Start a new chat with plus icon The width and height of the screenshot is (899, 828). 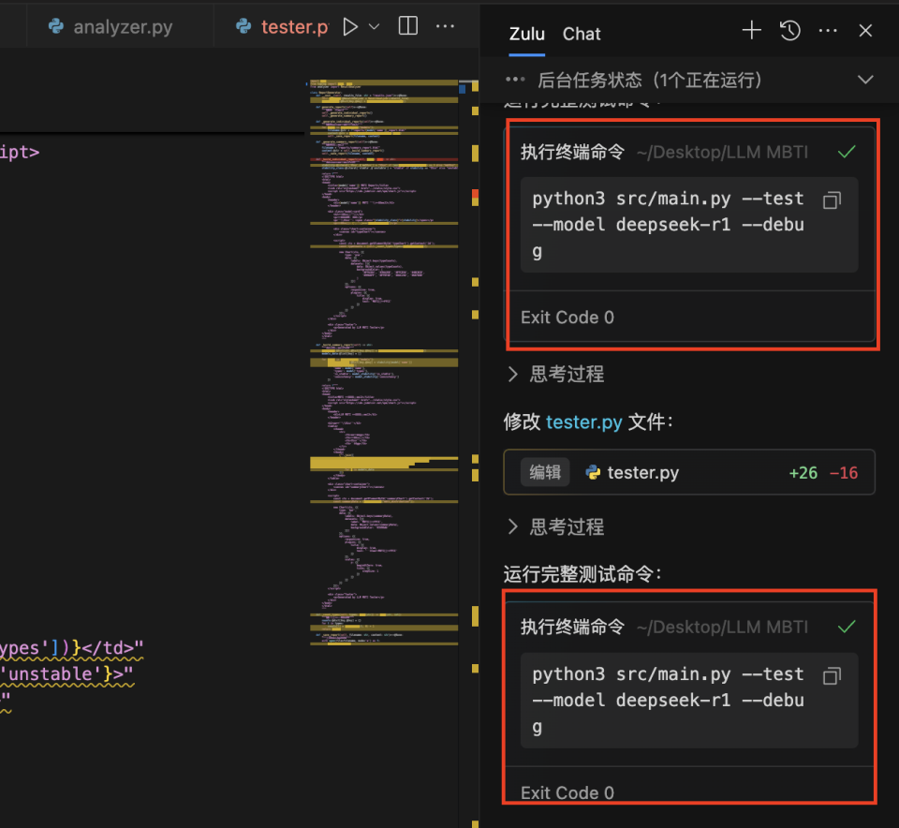coord(751,30)
